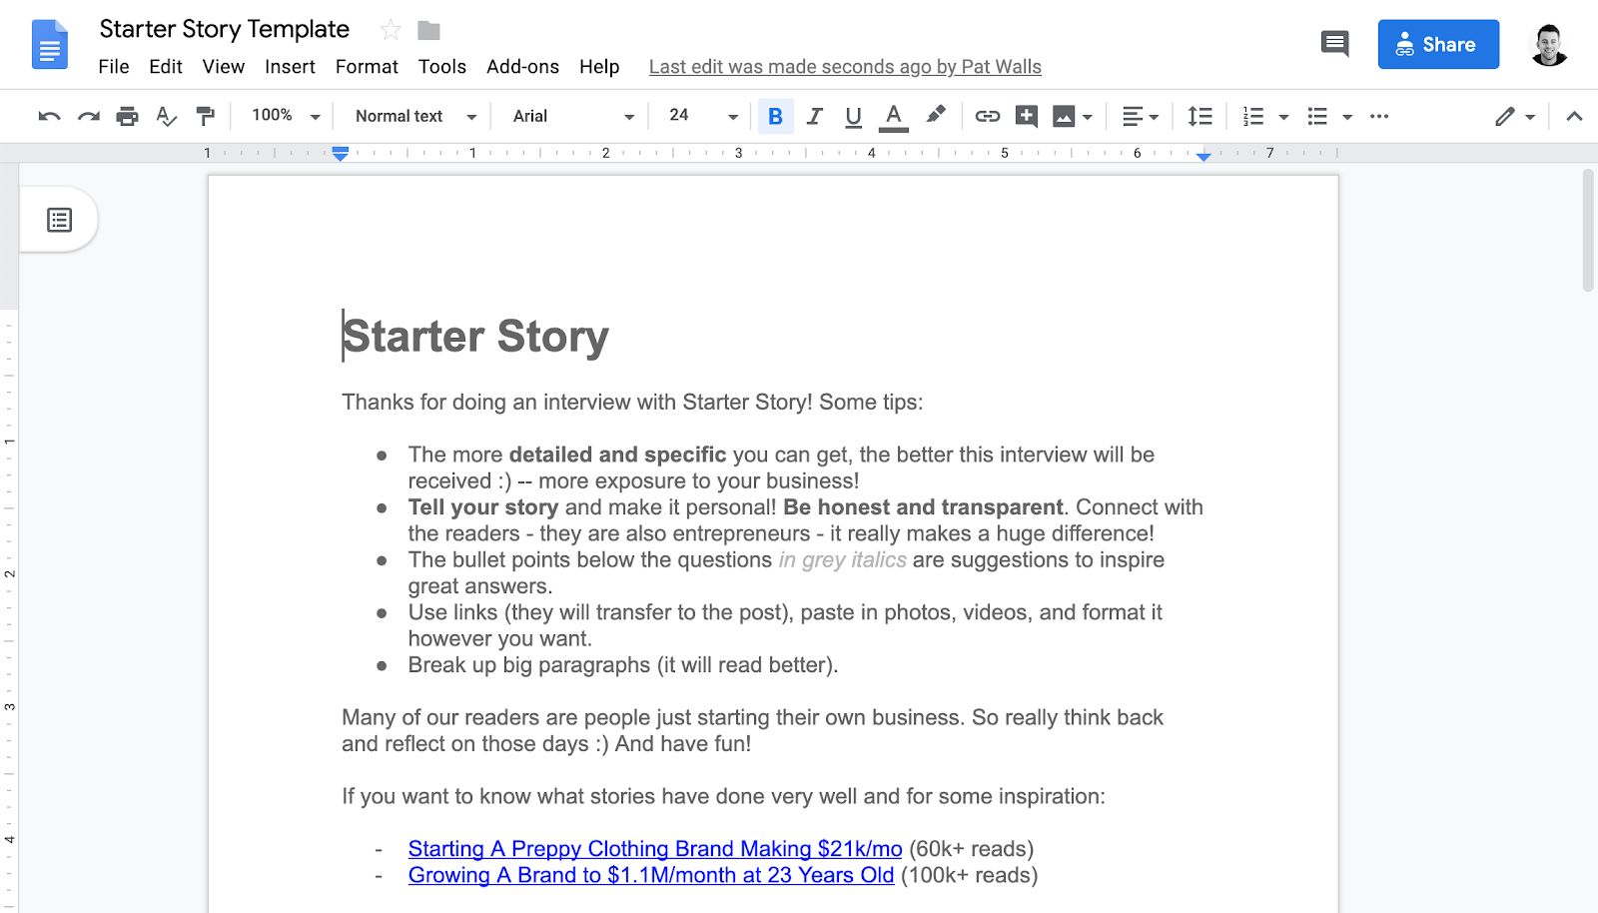Run spelling and grammar check icon
Image resolution: width=1598 pixels, height=913 pixels.
click(x=167, y=116)
